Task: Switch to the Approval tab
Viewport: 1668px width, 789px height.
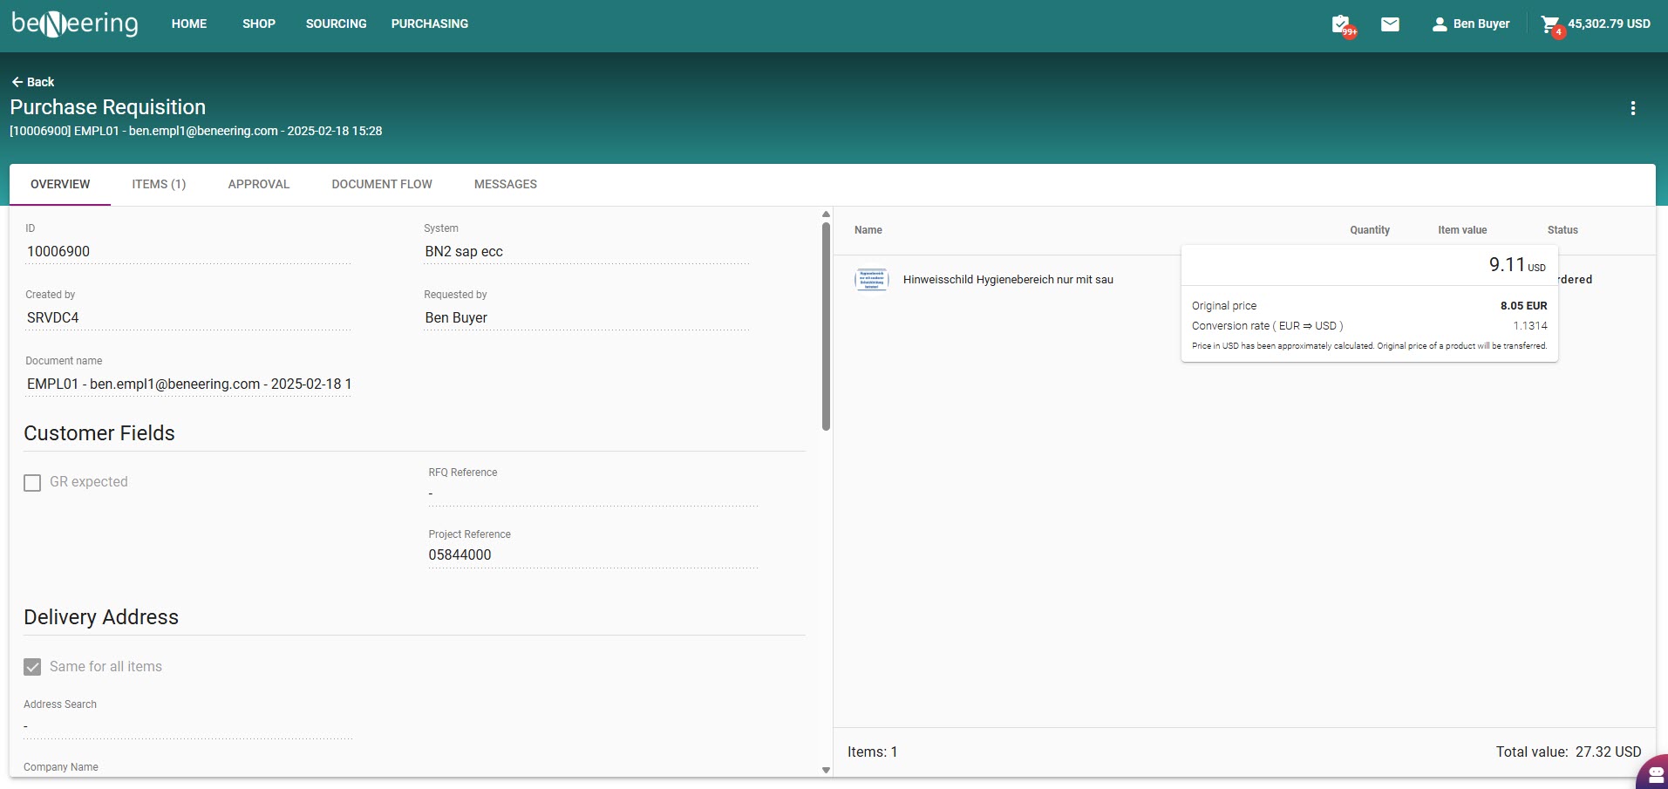Action: click(258, 184)
